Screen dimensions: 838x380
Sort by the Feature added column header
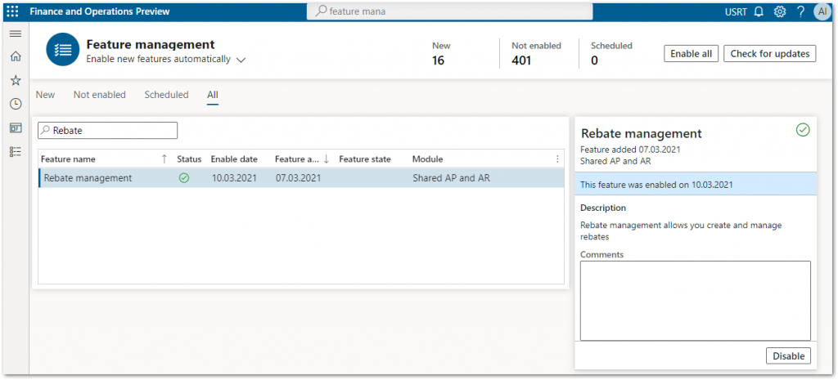click(297, 159)
